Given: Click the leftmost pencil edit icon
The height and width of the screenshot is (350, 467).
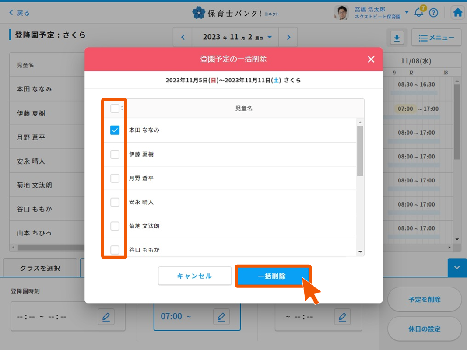Looking at the screenshot, I should [106, 316].
